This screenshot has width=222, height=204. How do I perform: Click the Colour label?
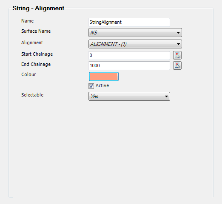28,74
